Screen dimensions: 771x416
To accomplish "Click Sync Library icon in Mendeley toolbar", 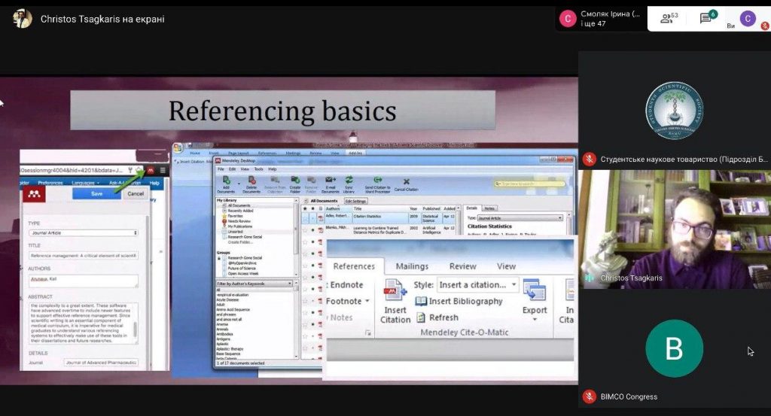I will click(x=349, y=181).
